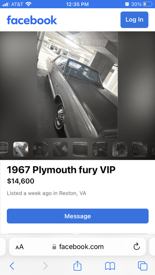Open the main Plymouth Fury car photo

[x=77, y=85]
